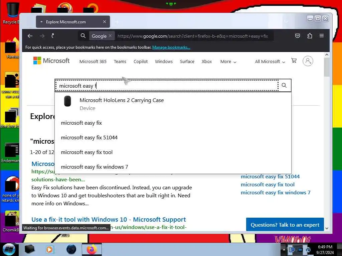Open the green solutions-have-been URL link
Image resolution: width=342 pixels, height=256 pixels.
[58, 180]
